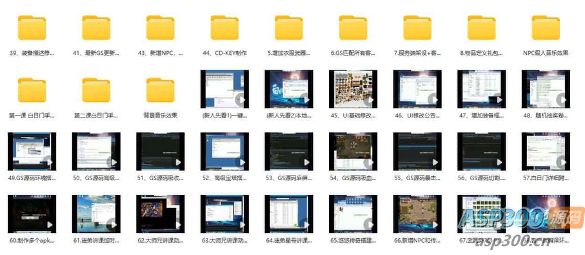Open the 6.GS匹配所有客 folder icon

353,27
